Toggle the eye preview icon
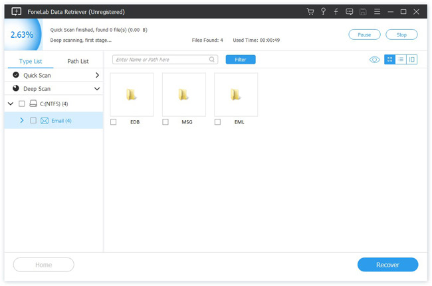Viewport: 432px width, 286px height. point(374,60)
